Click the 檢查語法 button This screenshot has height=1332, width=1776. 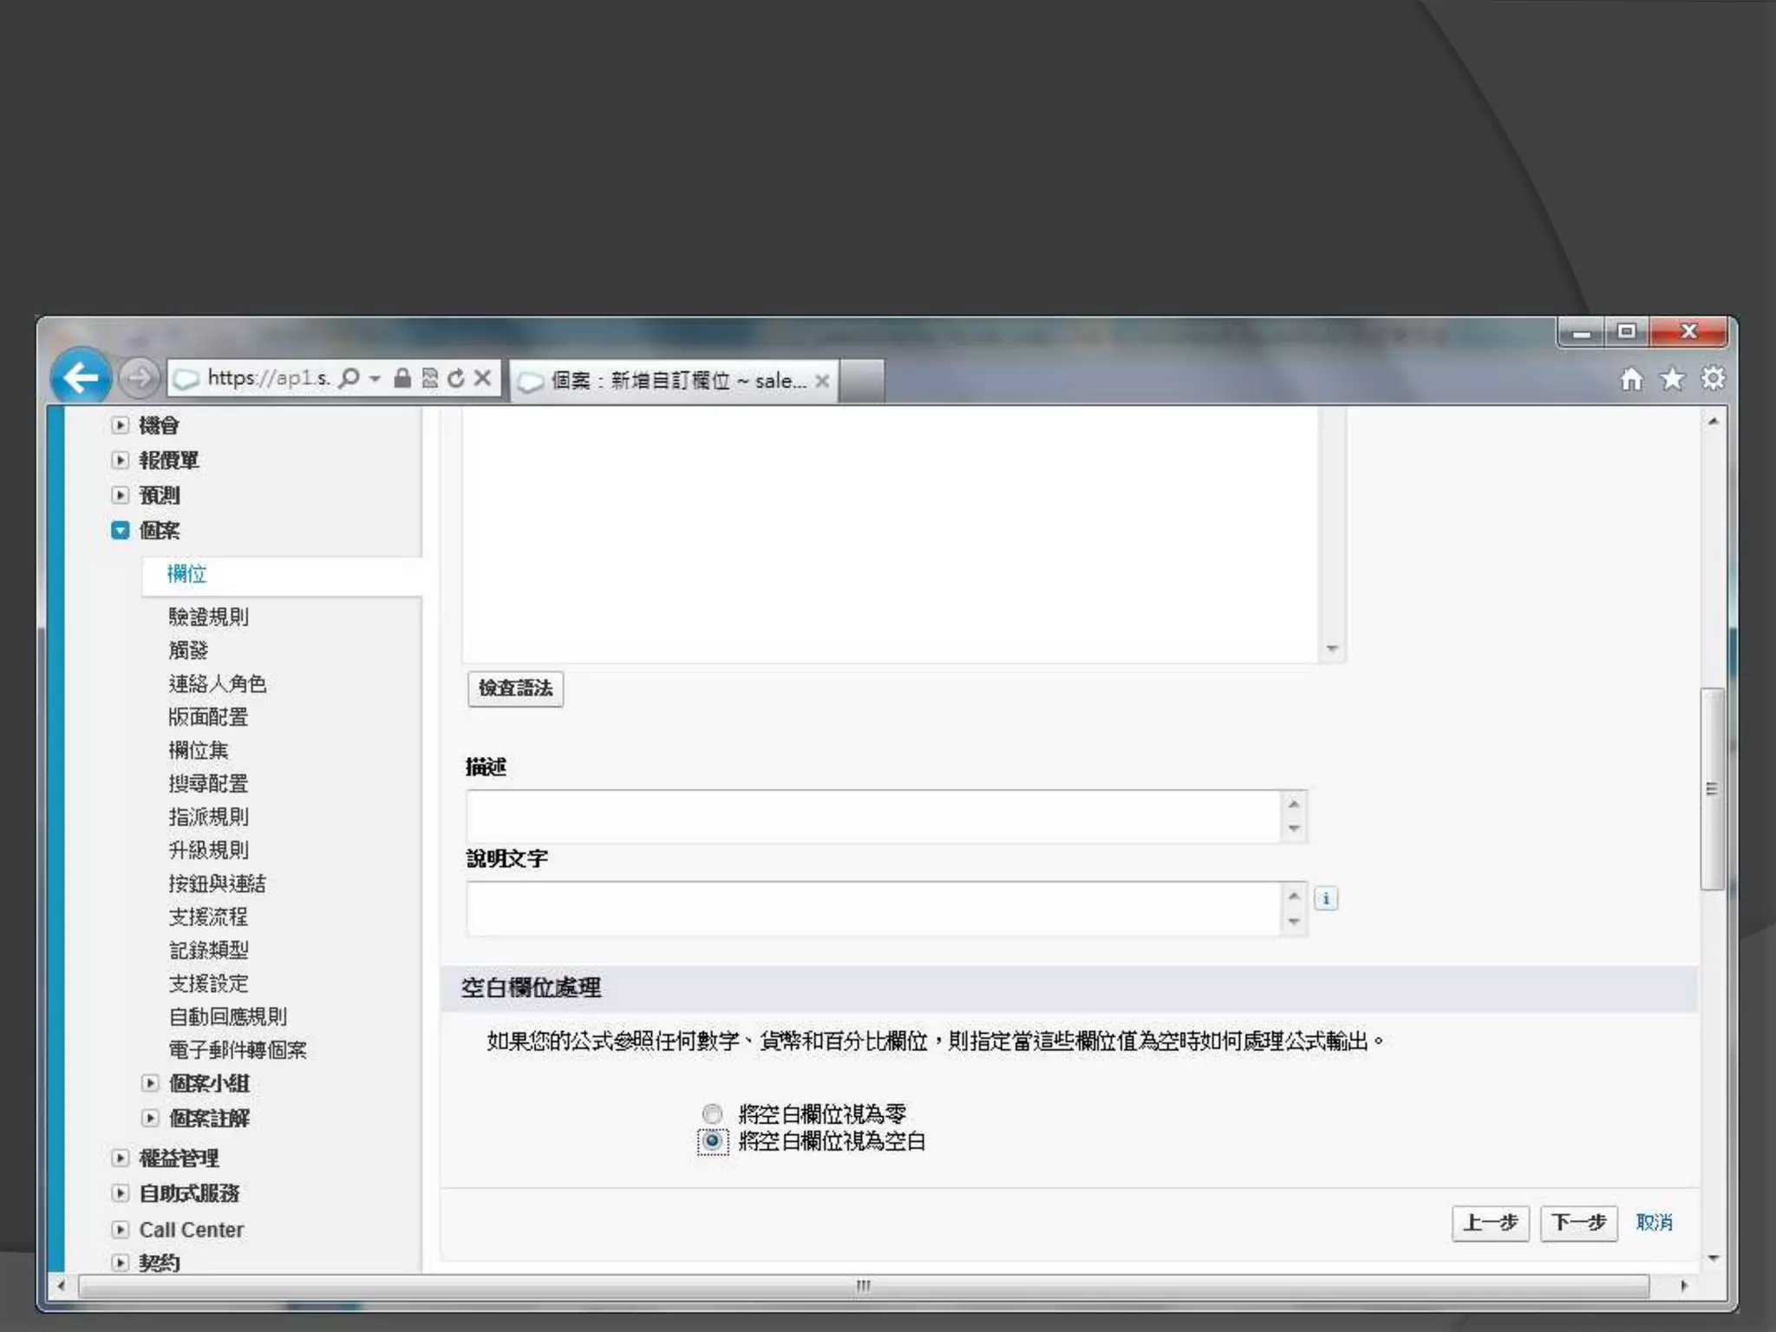(x=515, y=689)
